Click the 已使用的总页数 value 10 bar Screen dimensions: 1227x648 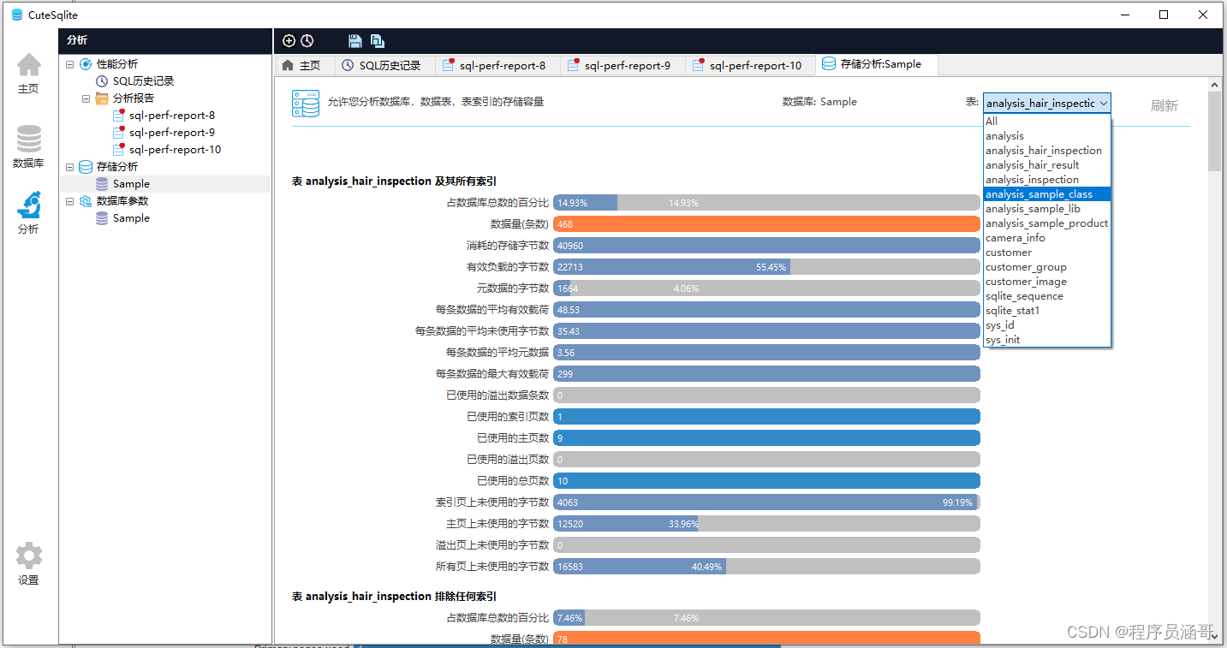point(766,481)
